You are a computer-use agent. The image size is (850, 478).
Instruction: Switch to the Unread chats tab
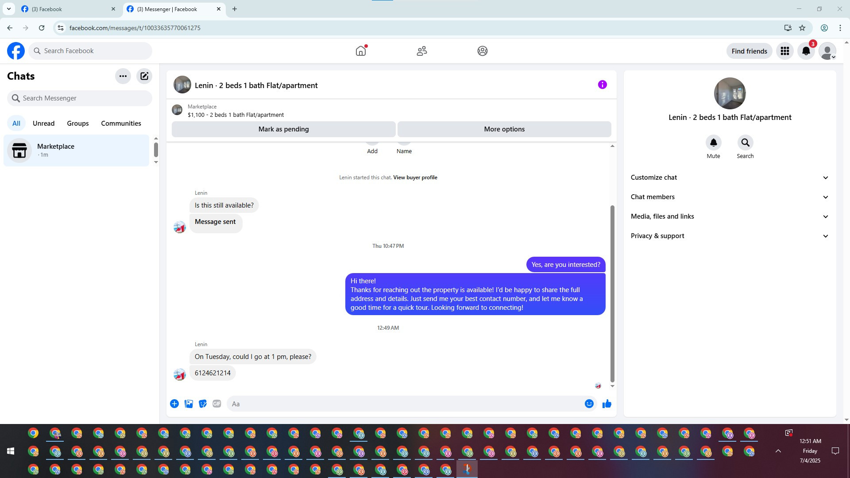tap(43, 123)
